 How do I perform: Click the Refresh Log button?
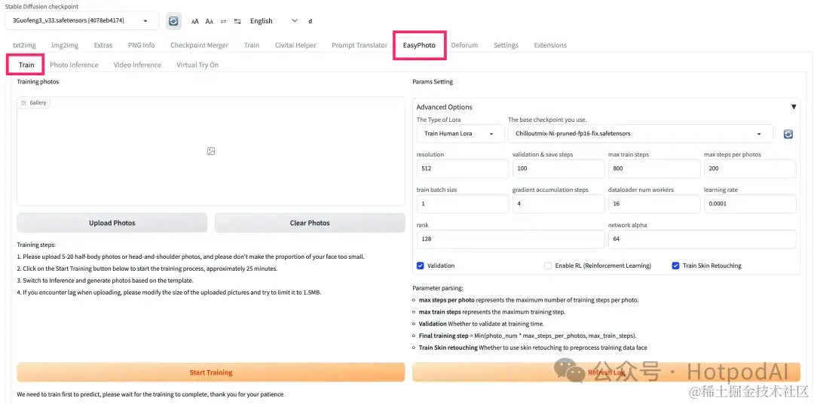(606, 372)
